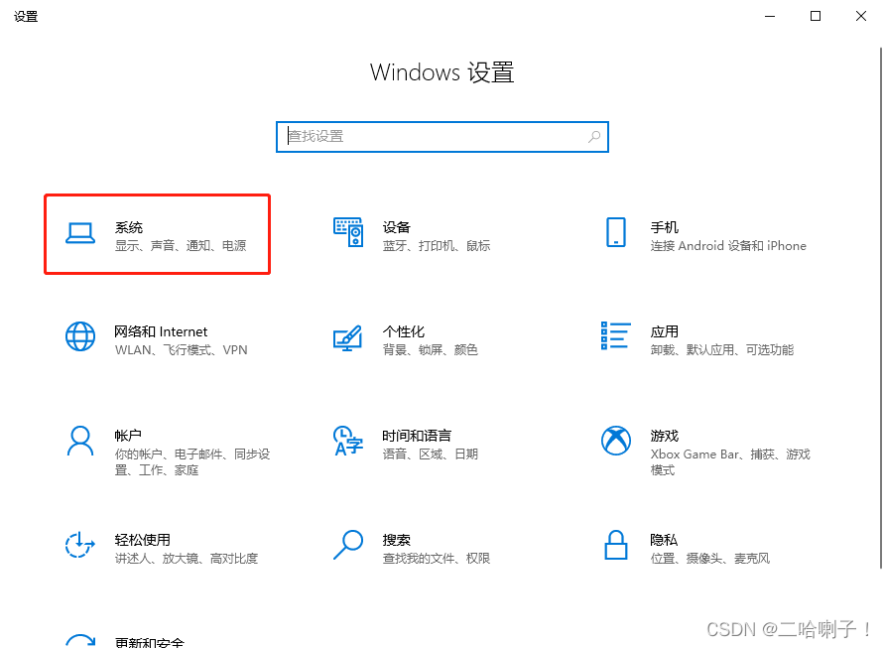
Task: Click 讲述人、放大镜、高对比度 description
Action: [187, 559]
